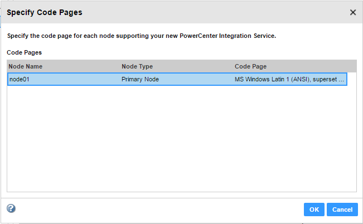This screenshot has width=363, height=224.
Task: Click the Code Pages section label
Action: tap(24, 52)
